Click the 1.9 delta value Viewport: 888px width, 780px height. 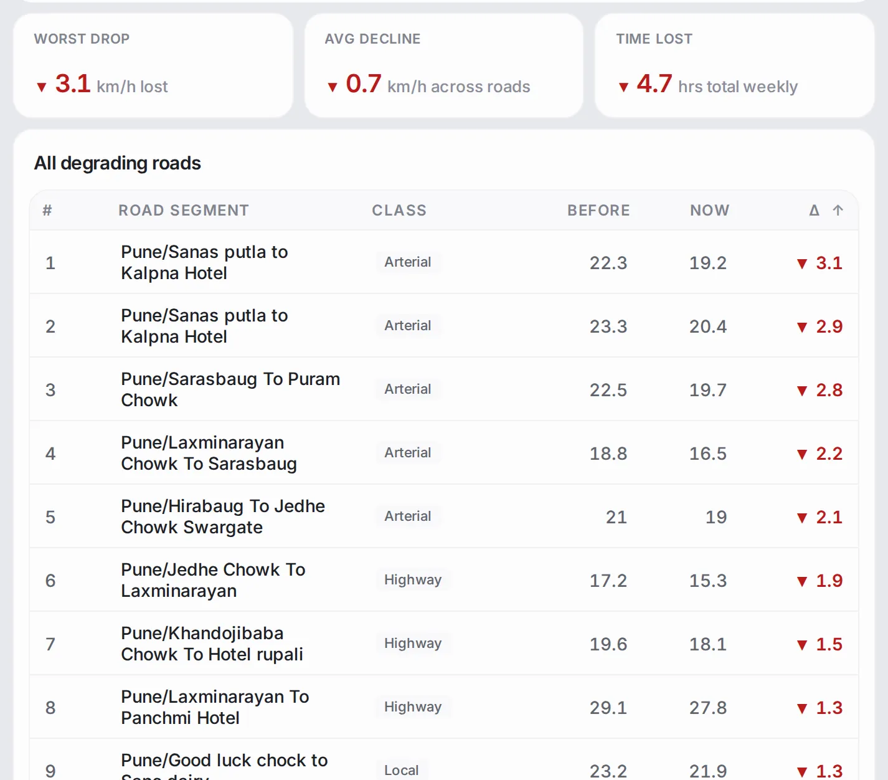820,581
